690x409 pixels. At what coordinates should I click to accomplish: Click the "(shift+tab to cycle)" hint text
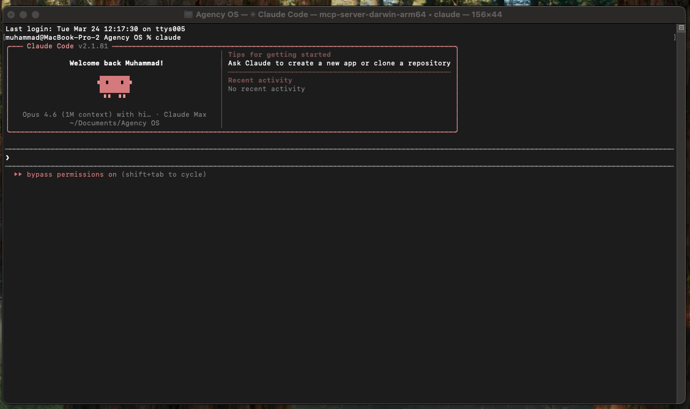pos(164,175)
